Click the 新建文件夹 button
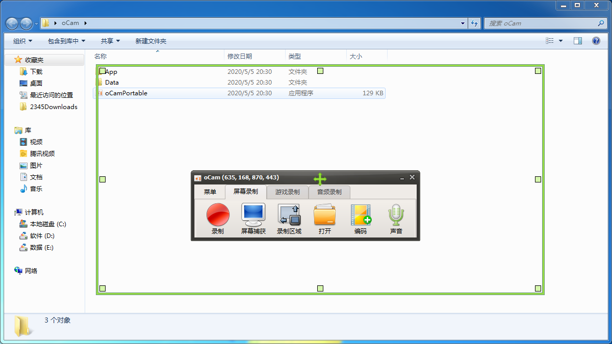 pyautogui.click(x=151, y=41)
